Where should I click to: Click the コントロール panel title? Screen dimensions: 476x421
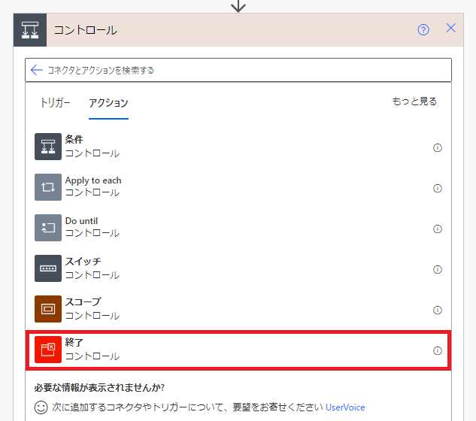[x=85, y=30]
